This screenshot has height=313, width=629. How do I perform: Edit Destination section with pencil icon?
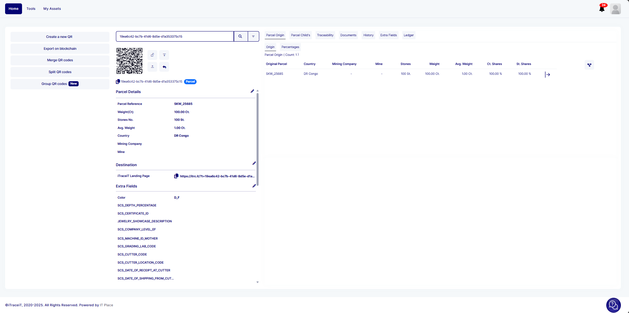point(254,163)
